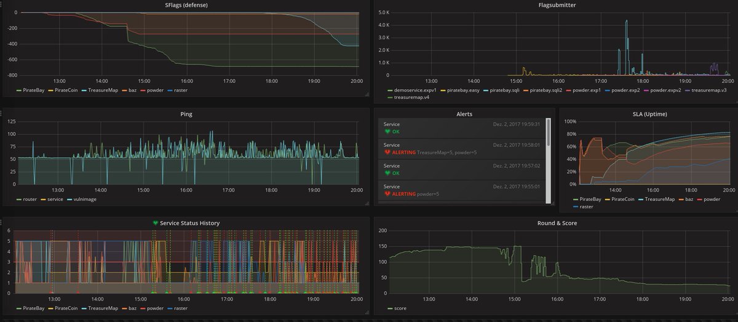Open the Round & Score panel menu

557,223
